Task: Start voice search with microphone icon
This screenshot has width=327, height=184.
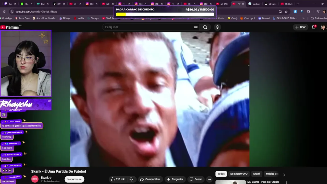Action: (217, 27)
